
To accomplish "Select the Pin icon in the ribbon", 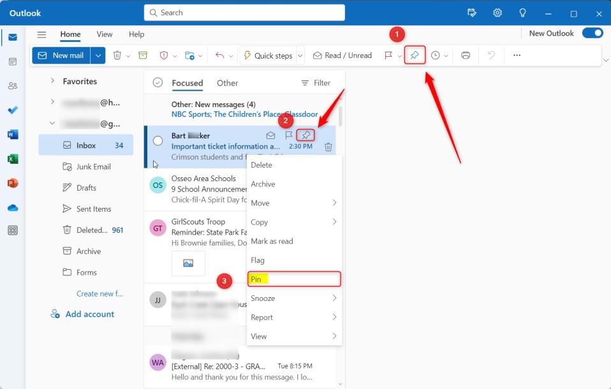I will (x=415, y=55).
